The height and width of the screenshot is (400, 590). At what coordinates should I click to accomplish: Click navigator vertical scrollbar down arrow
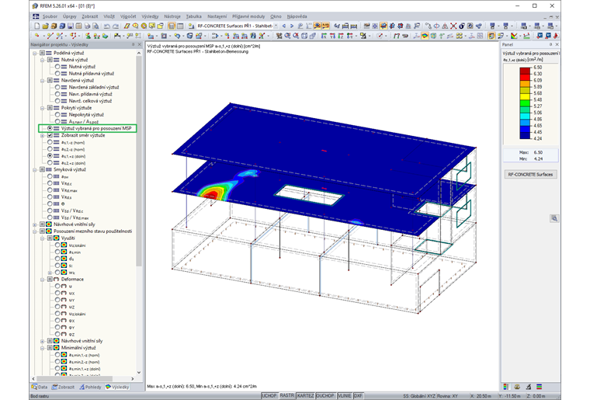point(139,372)
